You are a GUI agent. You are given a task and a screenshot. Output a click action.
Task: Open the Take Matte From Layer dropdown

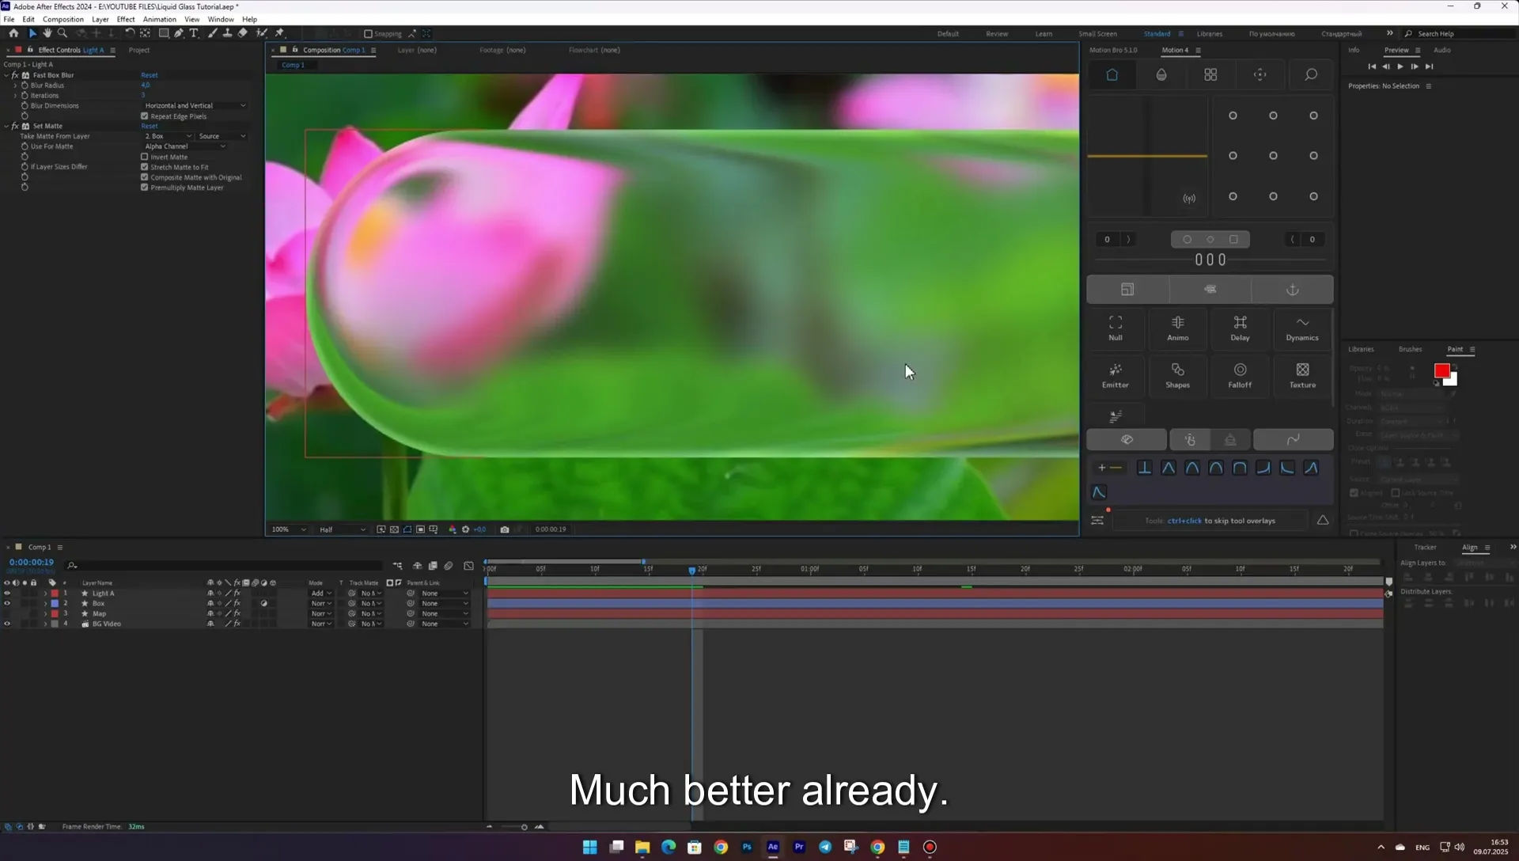(168, 136)
